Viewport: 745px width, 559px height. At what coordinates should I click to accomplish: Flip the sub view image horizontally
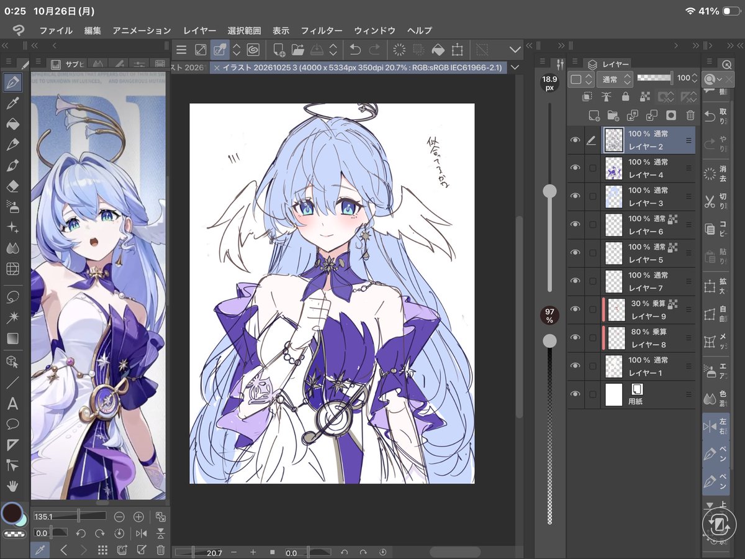point(142,534)
